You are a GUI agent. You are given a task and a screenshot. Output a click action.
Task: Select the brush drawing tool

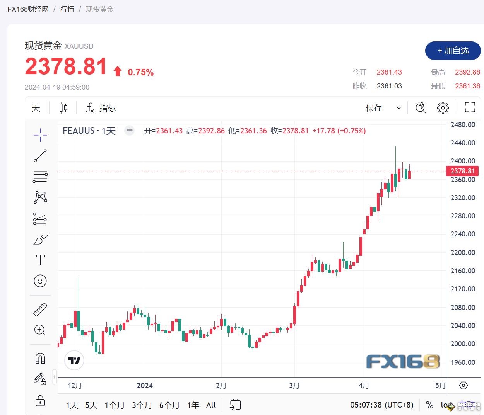pos(40,239)
